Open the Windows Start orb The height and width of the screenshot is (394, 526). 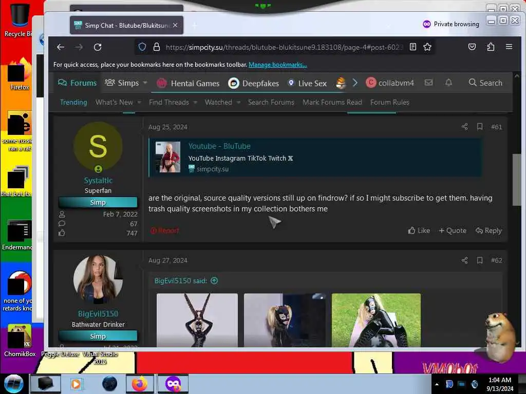coord(13,384)
